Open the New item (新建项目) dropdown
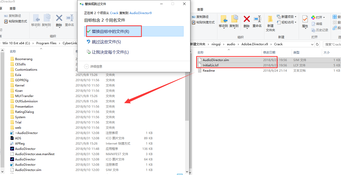The height and width of the screenshot is (175, 341). point(295,17)
